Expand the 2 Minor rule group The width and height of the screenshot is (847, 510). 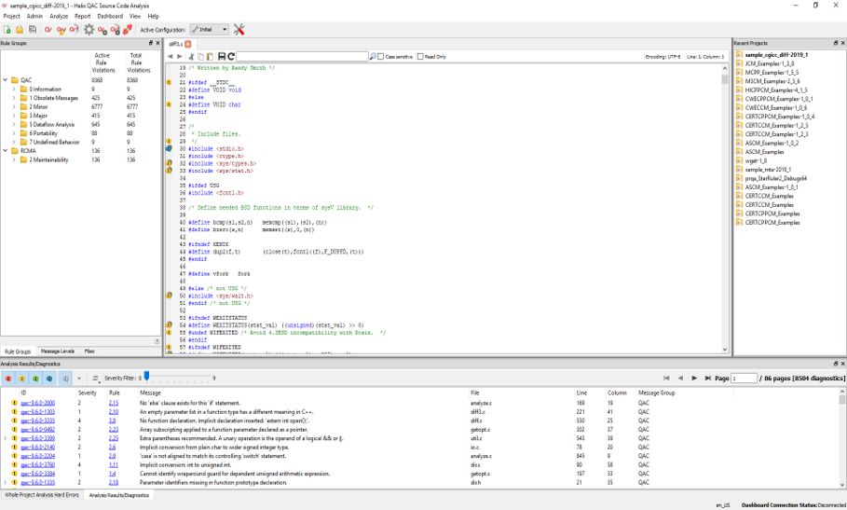tap(15, 106)
